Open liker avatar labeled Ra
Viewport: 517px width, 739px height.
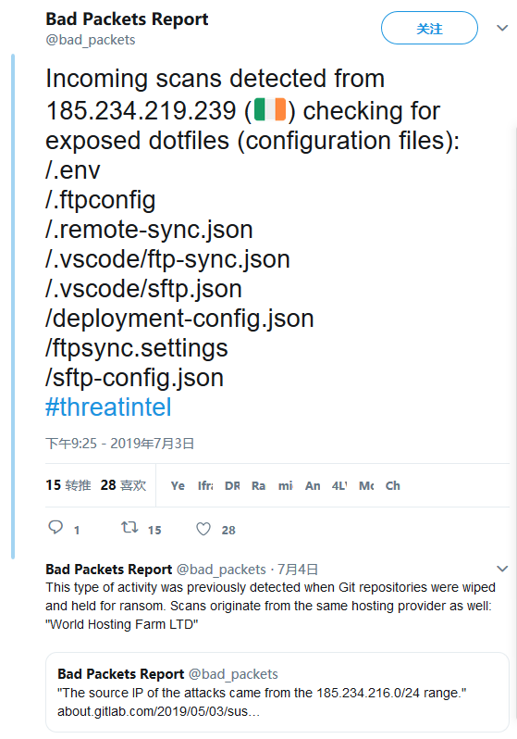point(259,485)
